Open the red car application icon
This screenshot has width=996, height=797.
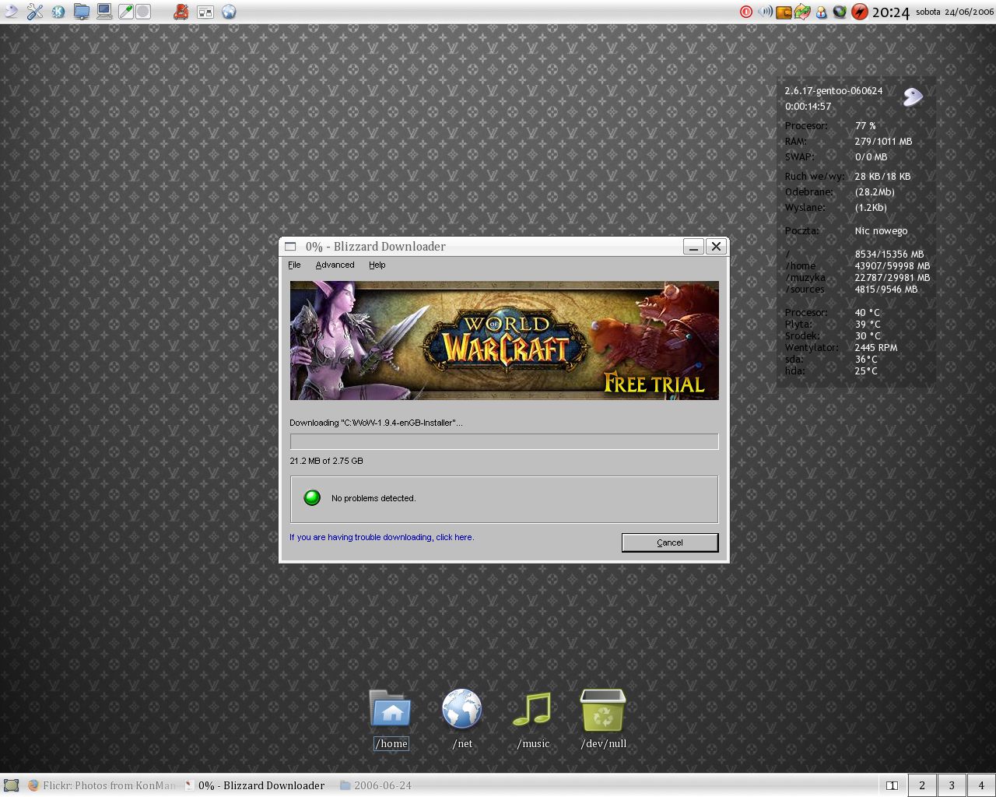pos(181,12)
